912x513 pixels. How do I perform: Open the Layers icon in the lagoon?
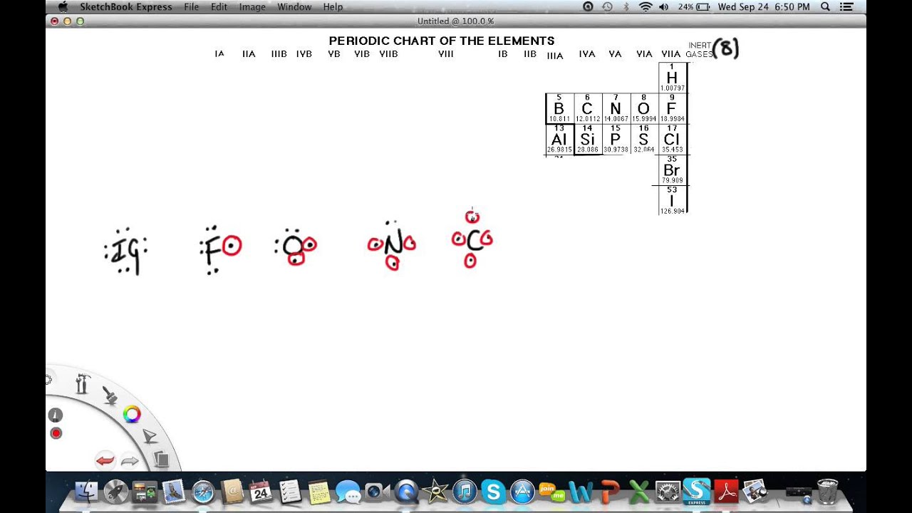[161, 460]
